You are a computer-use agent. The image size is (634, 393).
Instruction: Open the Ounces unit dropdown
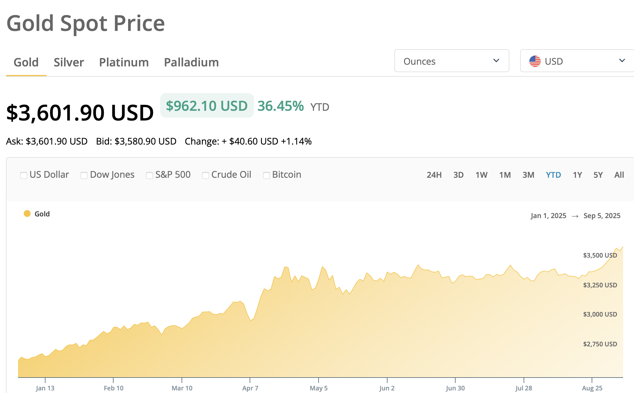(x=451, y=61)
